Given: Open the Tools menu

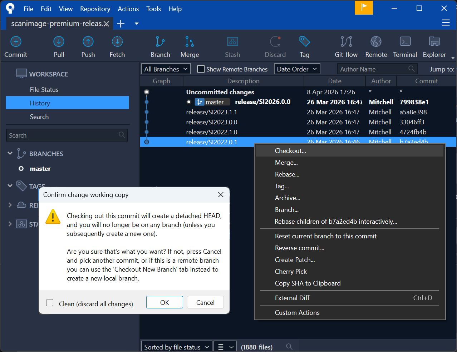Looking at the screenshot, I should tap(153, 9).
